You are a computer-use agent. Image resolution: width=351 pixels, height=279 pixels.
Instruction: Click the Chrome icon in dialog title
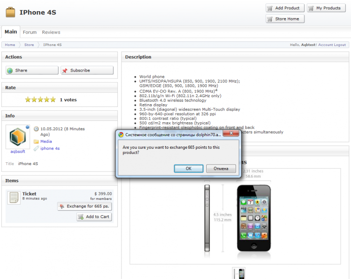[121, 134]
